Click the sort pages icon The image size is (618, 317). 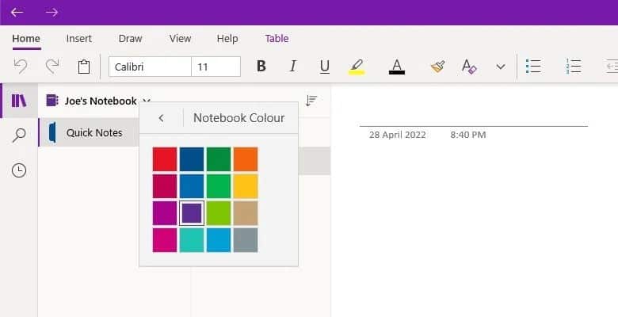[x=311, y=101]
